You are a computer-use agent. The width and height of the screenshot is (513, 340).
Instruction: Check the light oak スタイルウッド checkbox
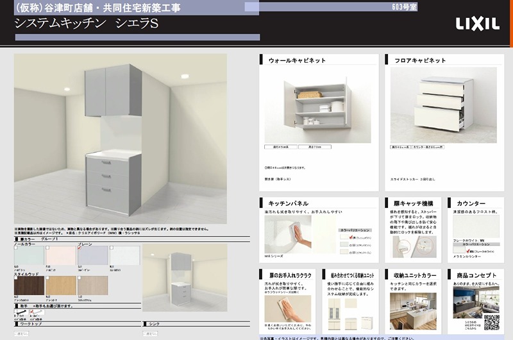tap(47, 278)
